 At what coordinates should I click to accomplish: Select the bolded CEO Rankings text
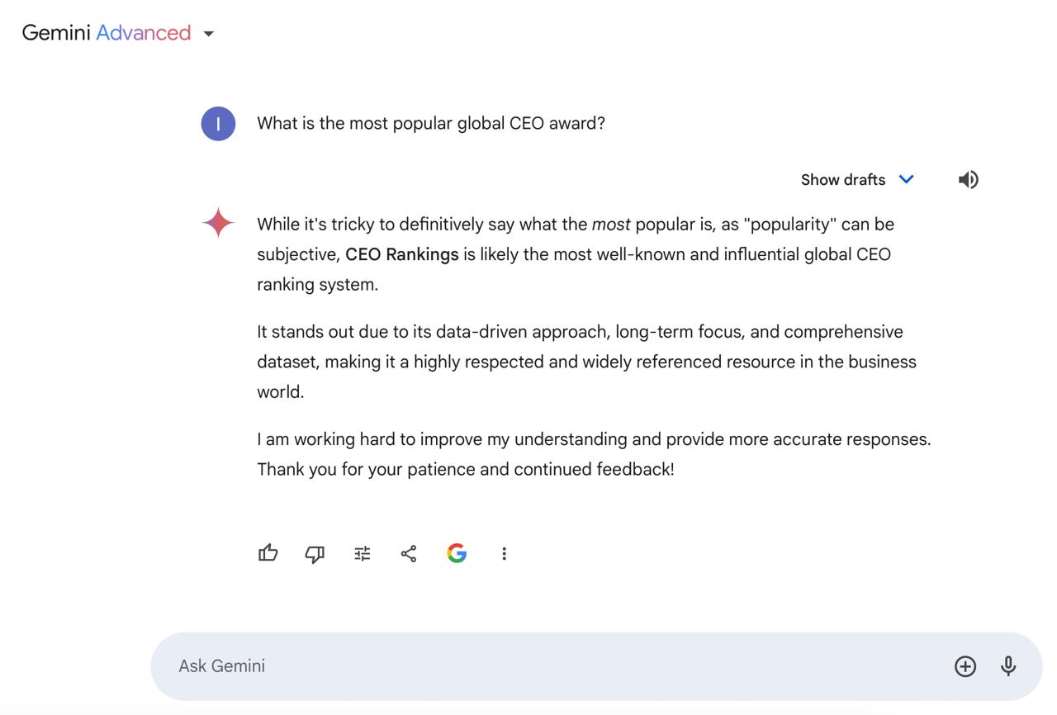tap(401, 254)
